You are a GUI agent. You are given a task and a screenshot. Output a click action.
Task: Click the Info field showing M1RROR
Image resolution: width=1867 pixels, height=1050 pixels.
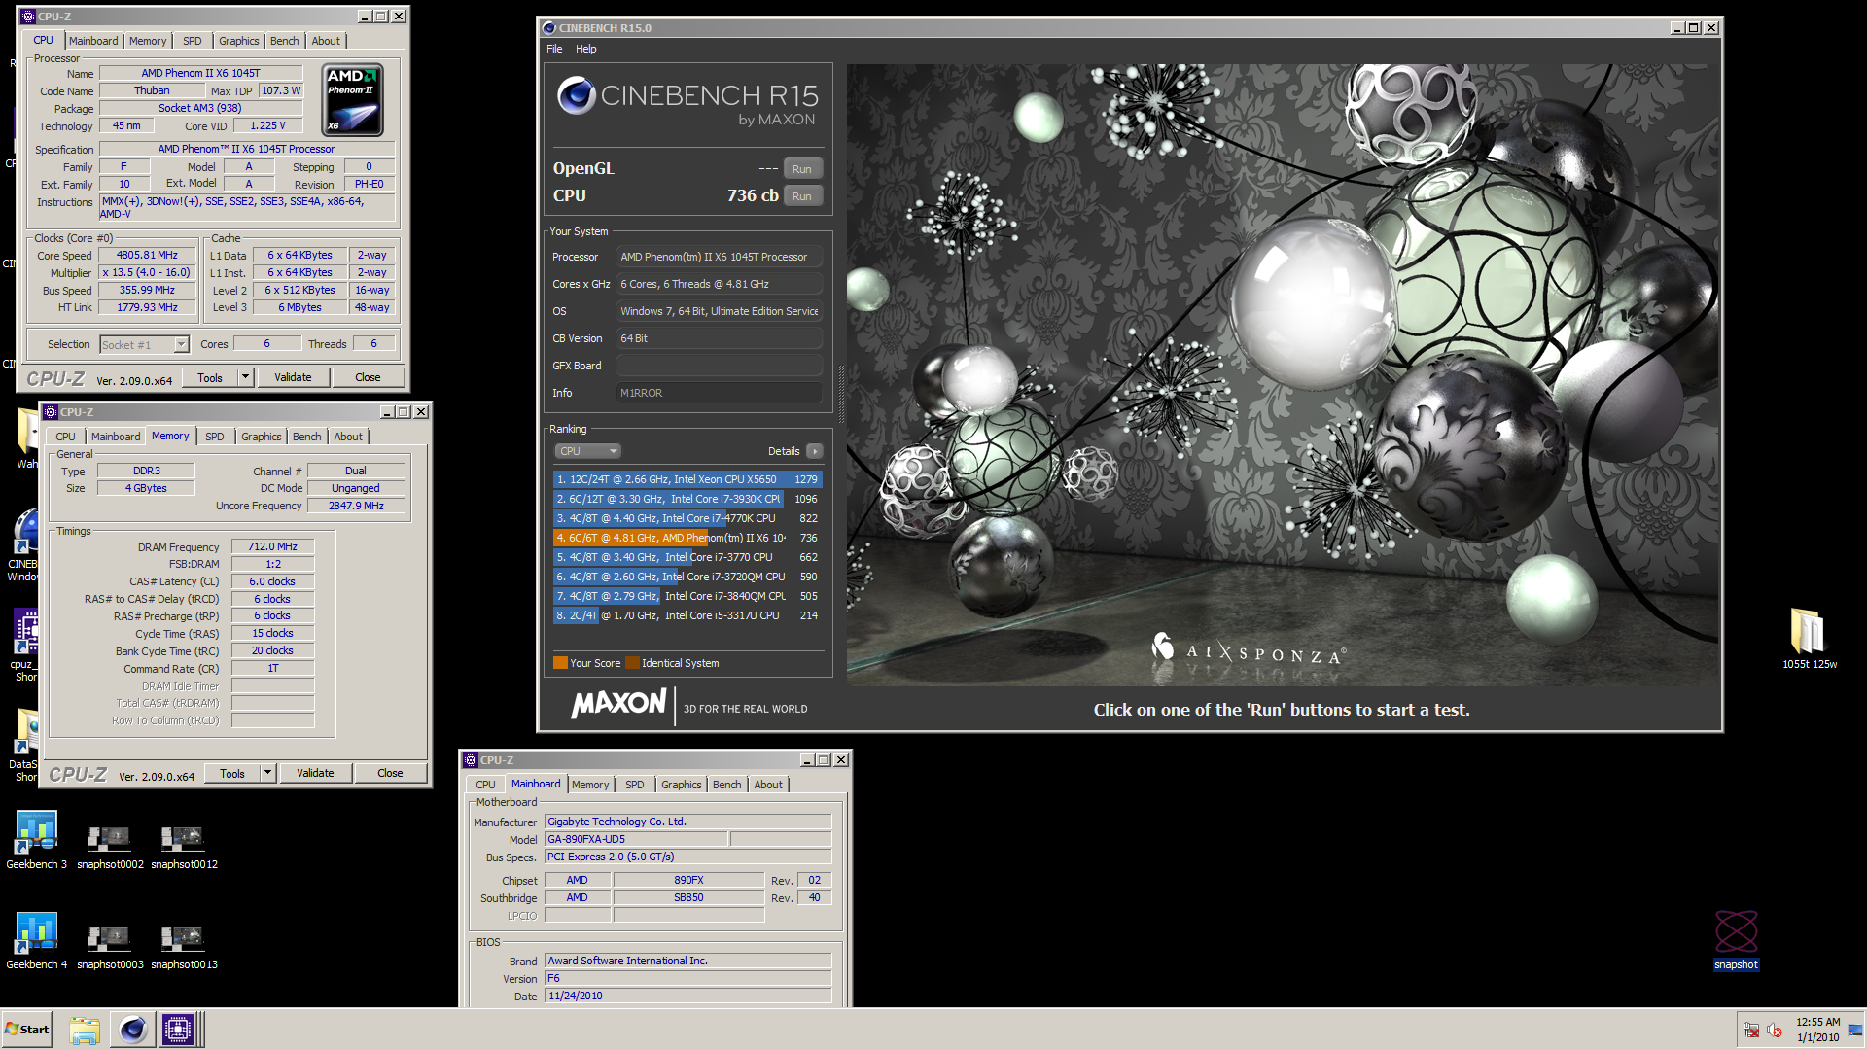(x=720, y=393)
